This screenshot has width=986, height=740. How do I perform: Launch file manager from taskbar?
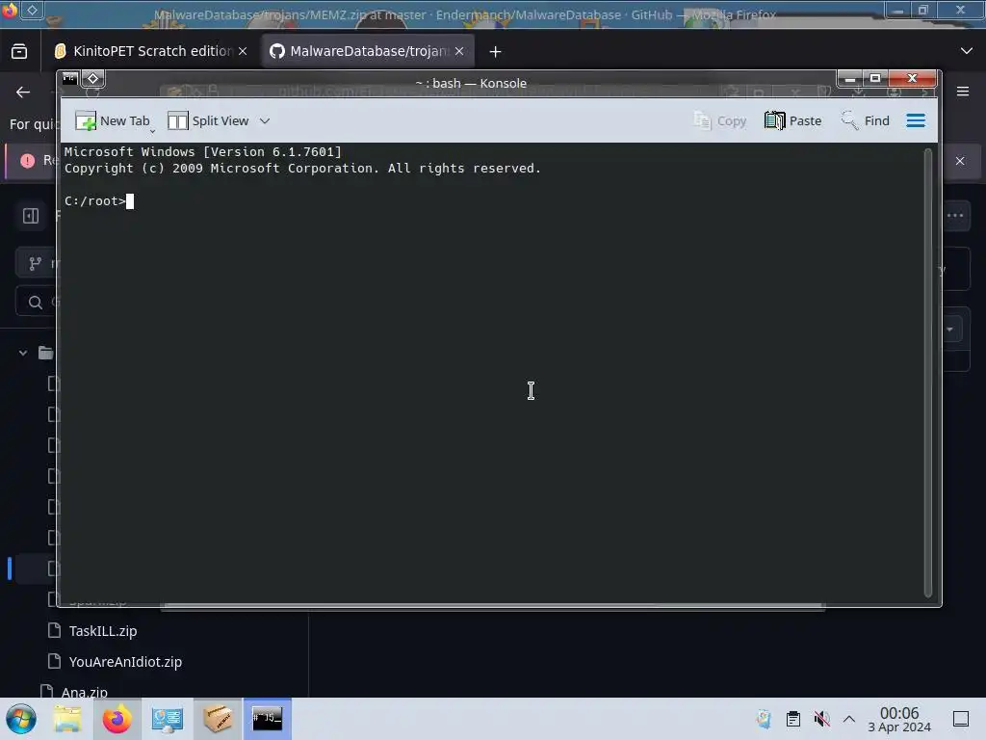coord(67,719)
